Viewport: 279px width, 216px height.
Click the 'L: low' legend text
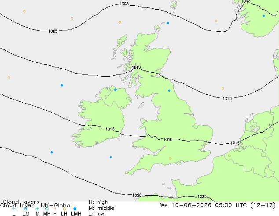tap(96, 213)
